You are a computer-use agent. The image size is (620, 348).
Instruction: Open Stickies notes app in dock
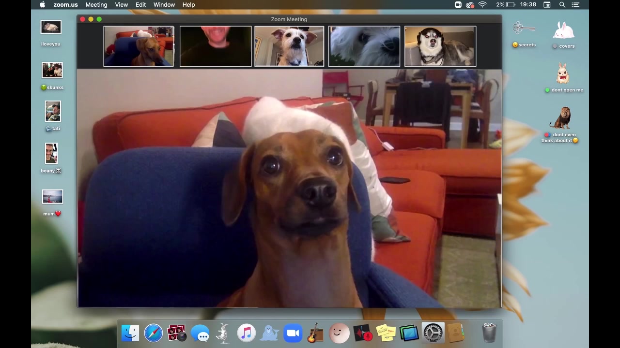[x=386, y=333]
